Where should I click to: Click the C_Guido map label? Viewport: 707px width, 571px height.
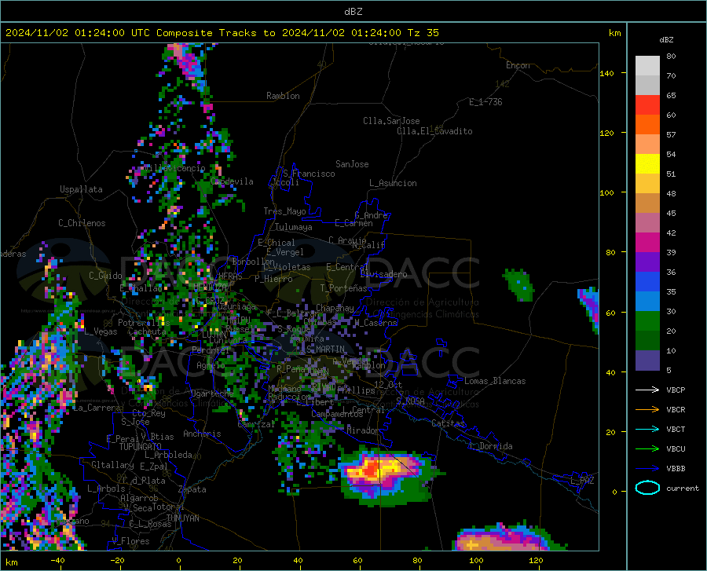click(x=105, y=276)
